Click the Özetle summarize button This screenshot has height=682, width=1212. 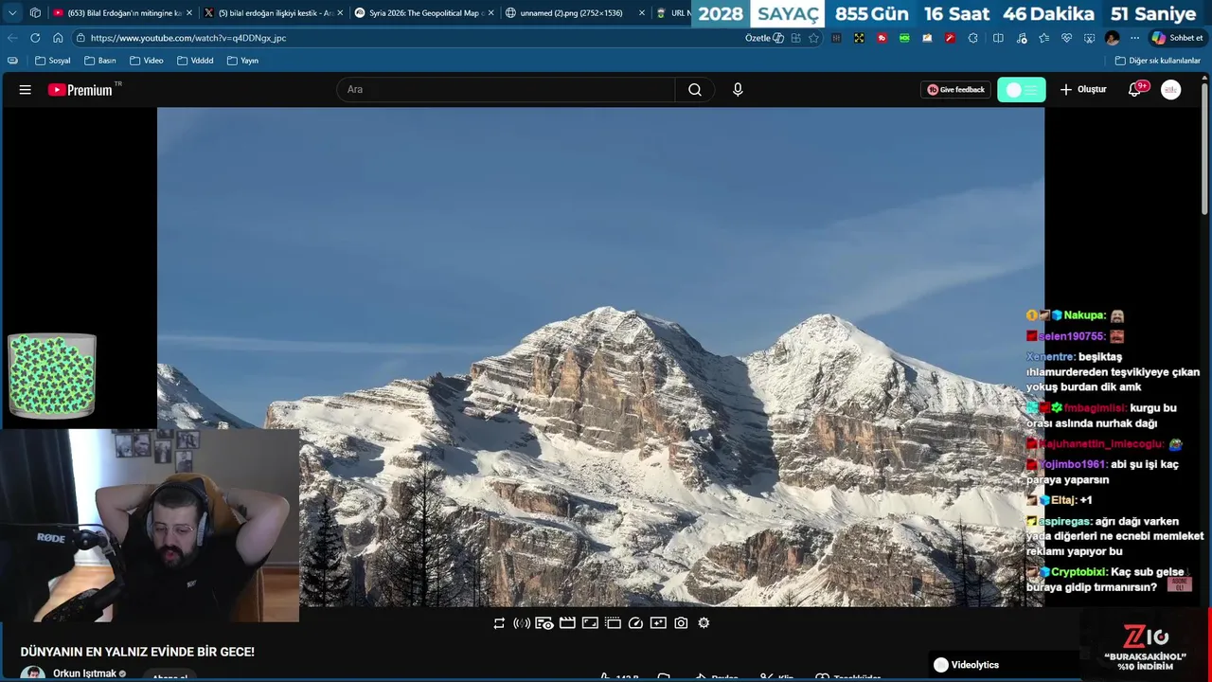(x=764, y=38)
